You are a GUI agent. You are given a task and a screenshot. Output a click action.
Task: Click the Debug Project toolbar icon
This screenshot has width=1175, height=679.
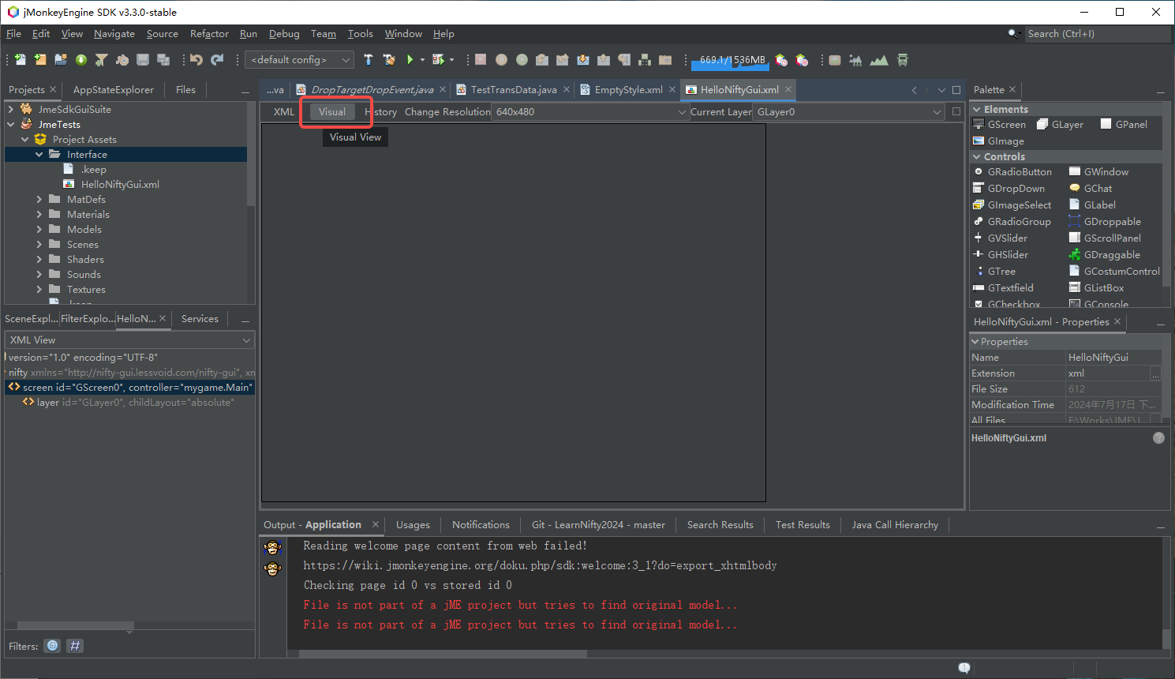(439, 60)
